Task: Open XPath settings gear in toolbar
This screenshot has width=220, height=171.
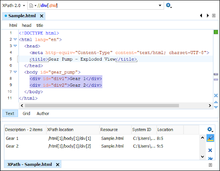Action: (x=169, y=5)
